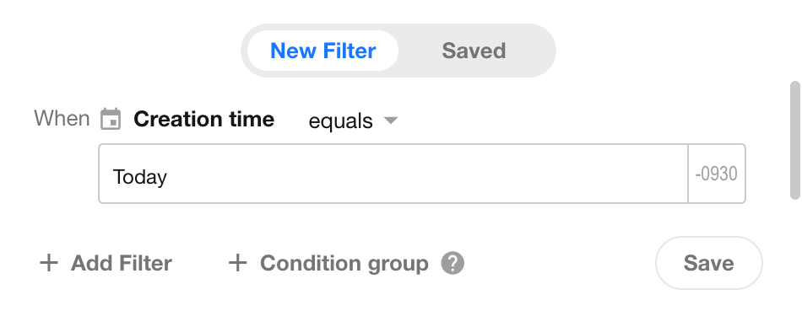The image size is (802, 327).
Task: Select the Creation time field name
Action: pyautogui.click(x=204, y=119)
